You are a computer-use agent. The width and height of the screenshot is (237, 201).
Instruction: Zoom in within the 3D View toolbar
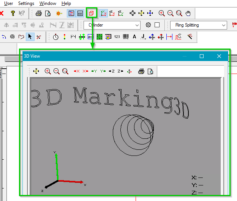[x=47, y=71]
